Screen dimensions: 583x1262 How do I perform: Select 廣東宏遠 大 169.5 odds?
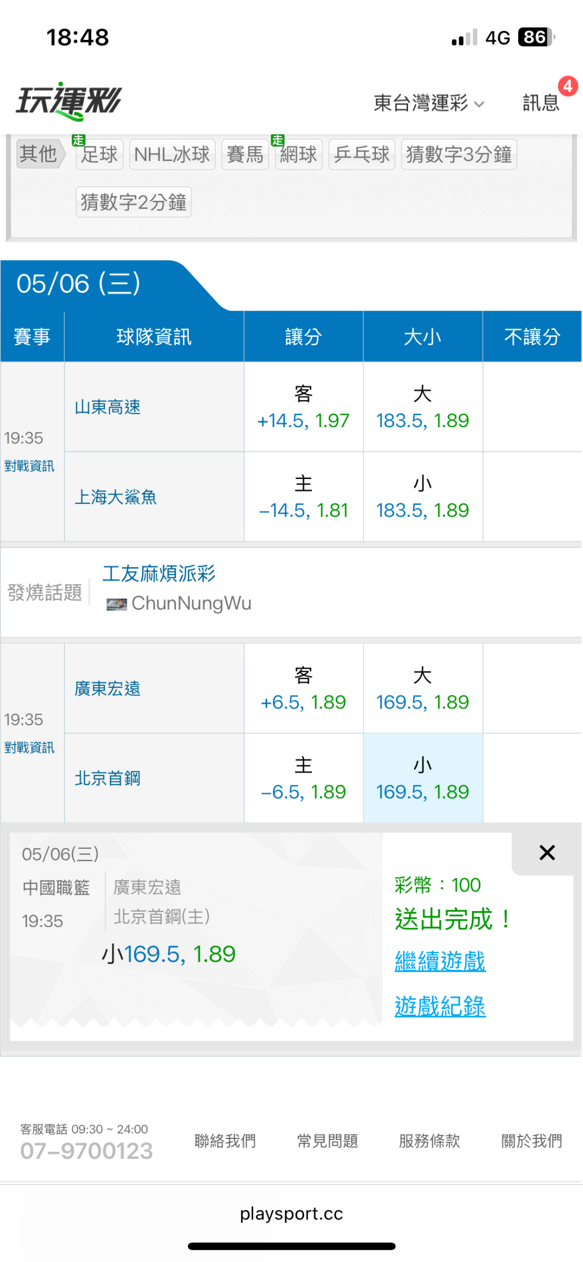423,689
